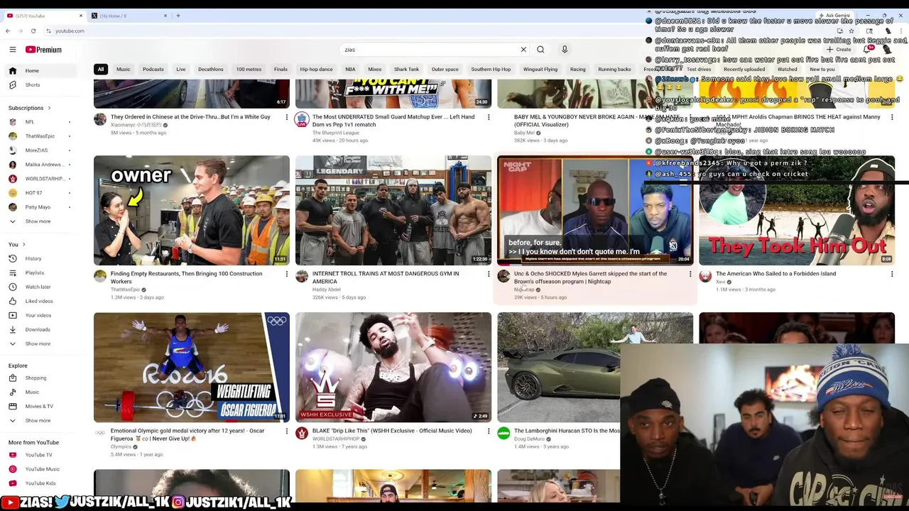Open options menu for BLAKE Drip Like This video
The width and height of the screenshot is (909, 511).
(489, 431)
